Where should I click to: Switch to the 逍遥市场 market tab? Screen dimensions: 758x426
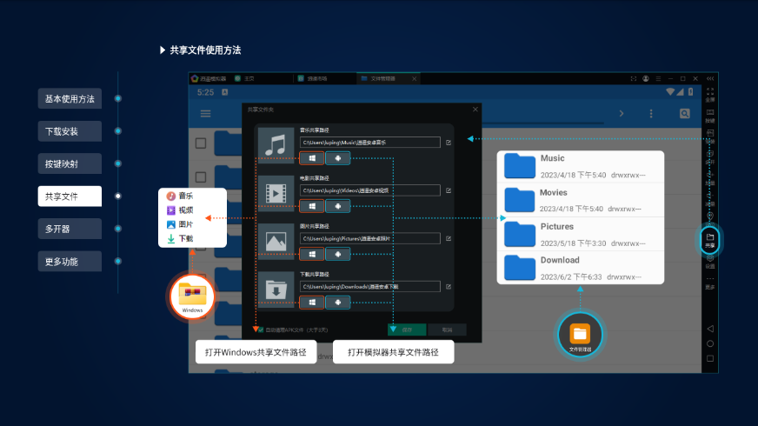pos(313,78)
